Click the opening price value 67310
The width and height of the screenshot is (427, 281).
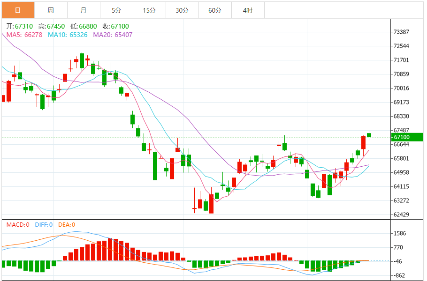tap(23, 26)
